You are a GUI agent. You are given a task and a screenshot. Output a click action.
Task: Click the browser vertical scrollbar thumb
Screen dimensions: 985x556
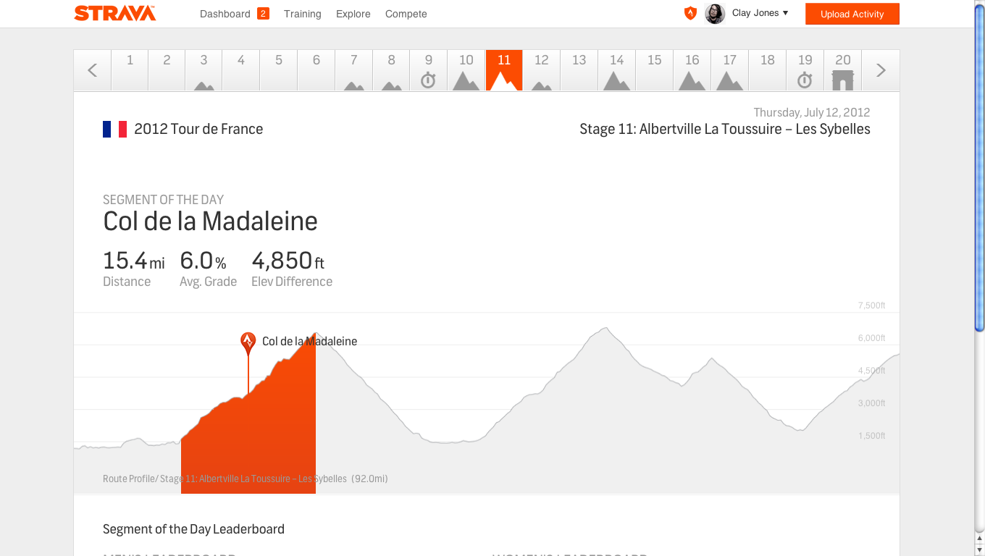pos(979,167)
